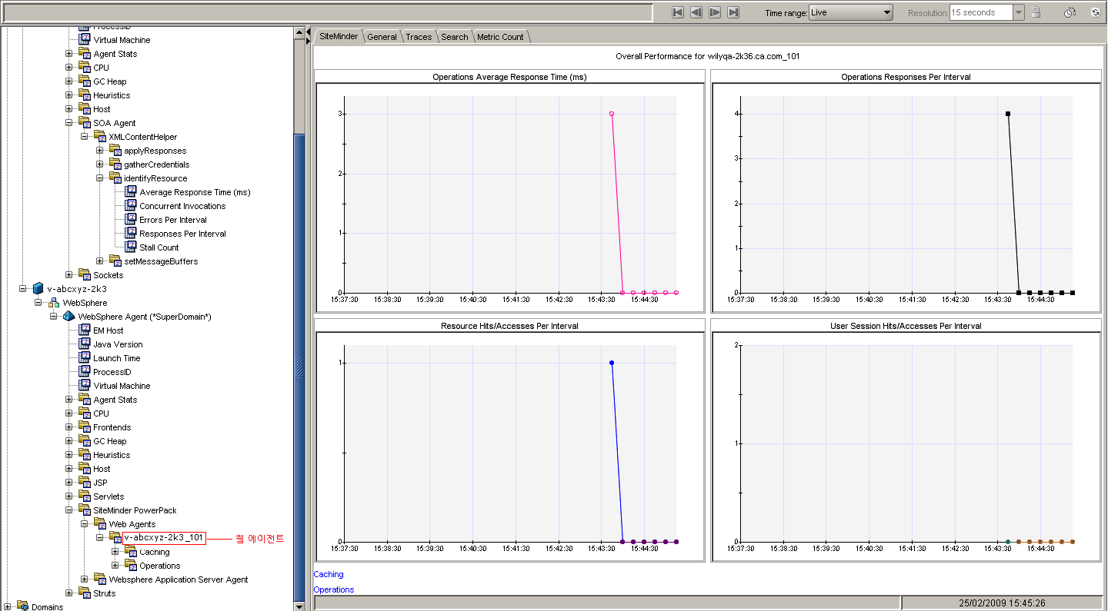Screen dimensions: 1108x611
Task: Click the tree panel scroll down arrow
Action: pos(299,606)
